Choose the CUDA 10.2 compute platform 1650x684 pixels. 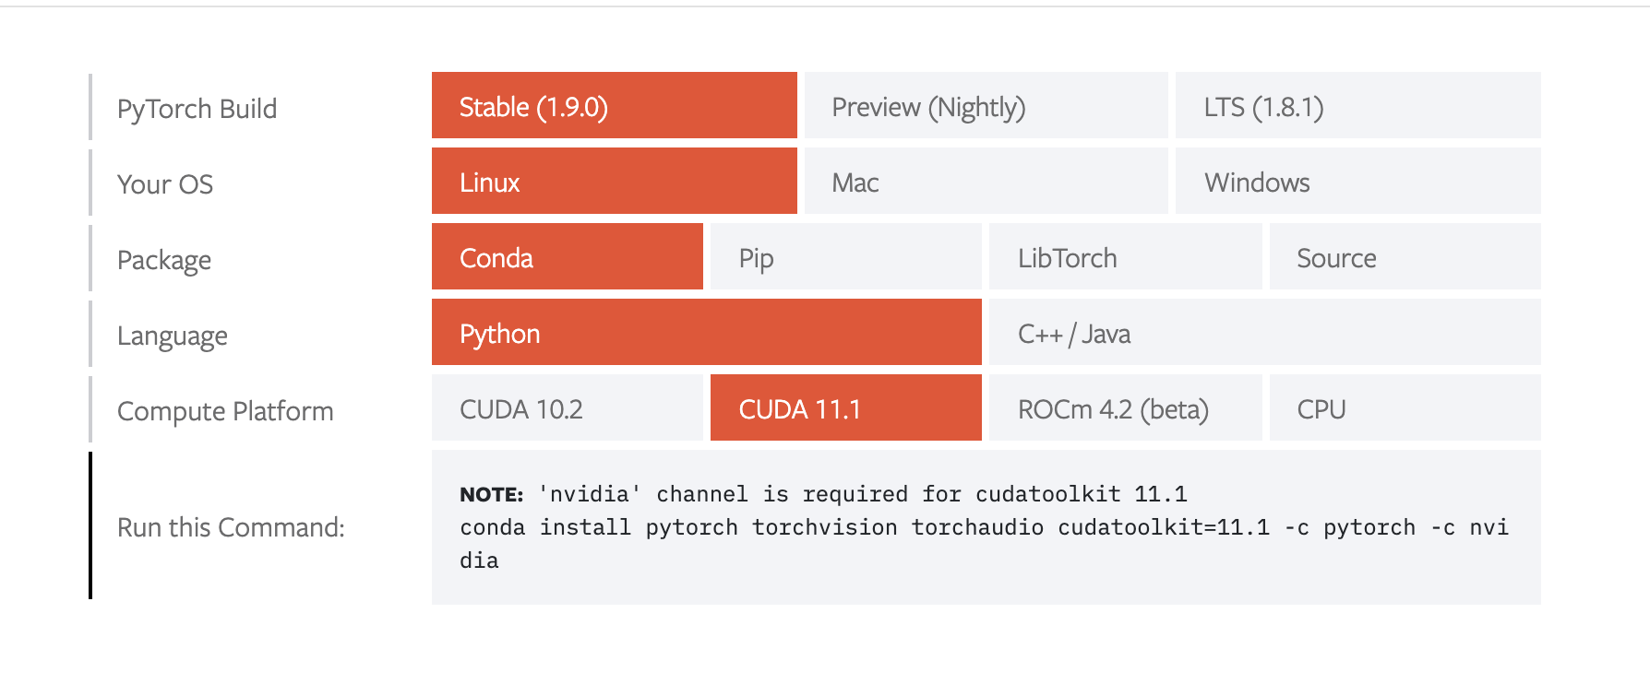(x=567, y=408)
